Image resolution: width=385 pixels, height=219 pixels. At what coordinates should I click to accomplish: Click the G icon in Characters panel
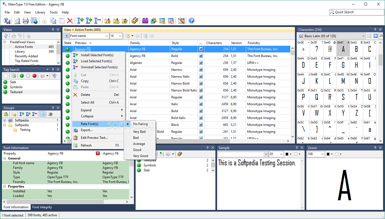coord(300,36)
